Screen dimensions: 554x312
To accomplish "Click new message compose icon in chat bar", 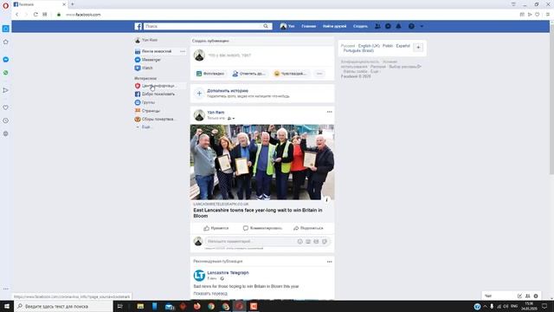I will 519,296.
